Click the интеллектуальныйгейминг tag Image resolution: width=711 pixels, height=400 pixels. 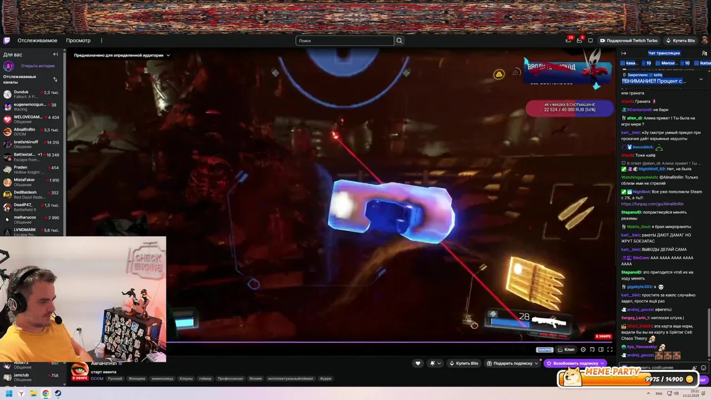point(291,378)
